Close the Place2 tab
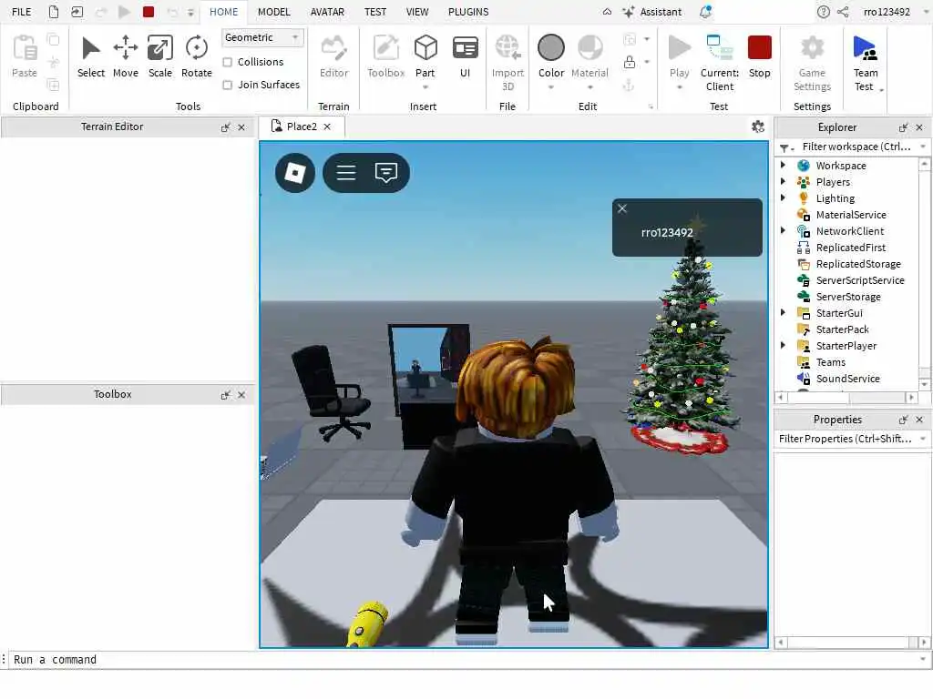The height and width of the screenshot is (699, 933). (327, 127)
